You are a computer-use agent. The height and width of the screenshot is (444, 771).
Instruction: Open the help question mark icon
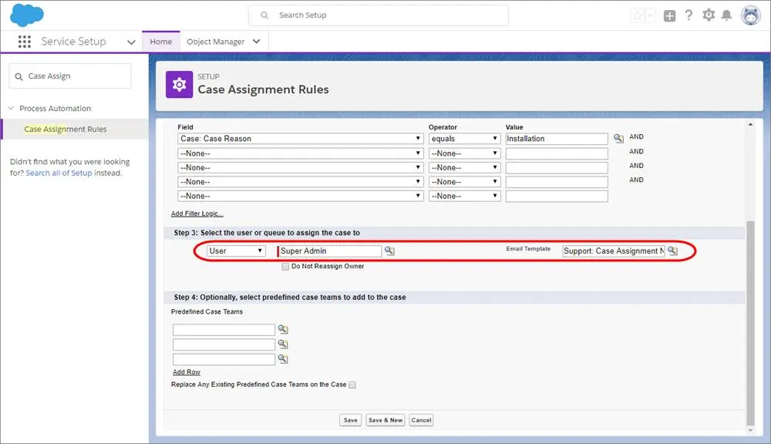689,15
